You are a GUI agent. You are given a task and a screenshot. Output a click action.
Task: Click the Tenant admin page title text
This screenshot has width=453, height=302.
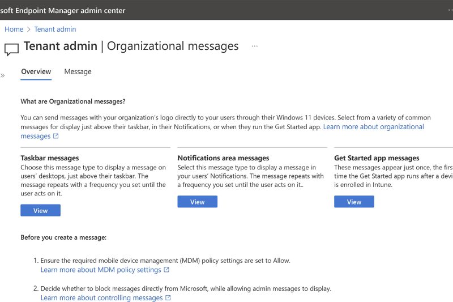[61, 46]
